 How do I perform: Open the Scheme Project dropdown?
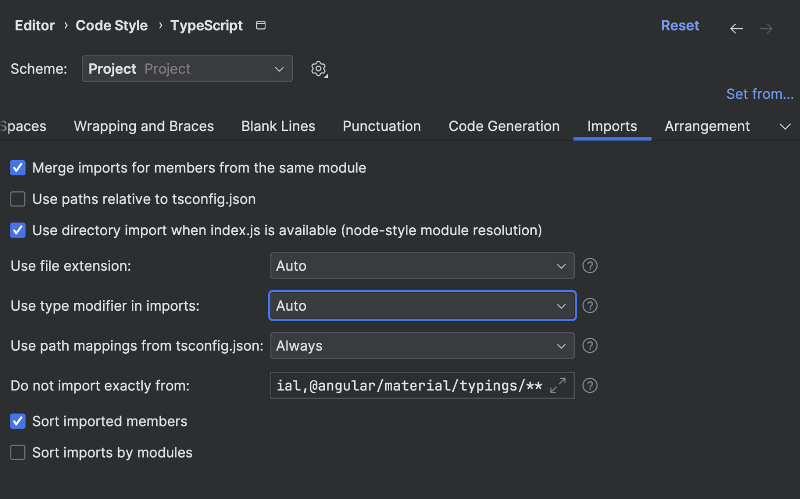[187, 69]
